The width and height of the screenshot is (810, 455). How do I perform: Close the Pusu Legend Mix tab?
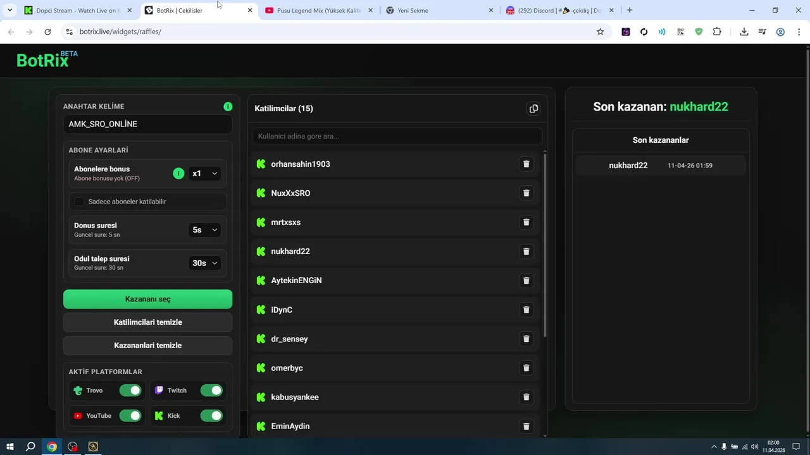(x=371, y=11)
